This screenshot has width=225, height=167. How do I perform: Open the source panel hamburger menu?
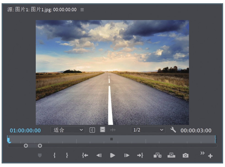(x=82, y=10)
